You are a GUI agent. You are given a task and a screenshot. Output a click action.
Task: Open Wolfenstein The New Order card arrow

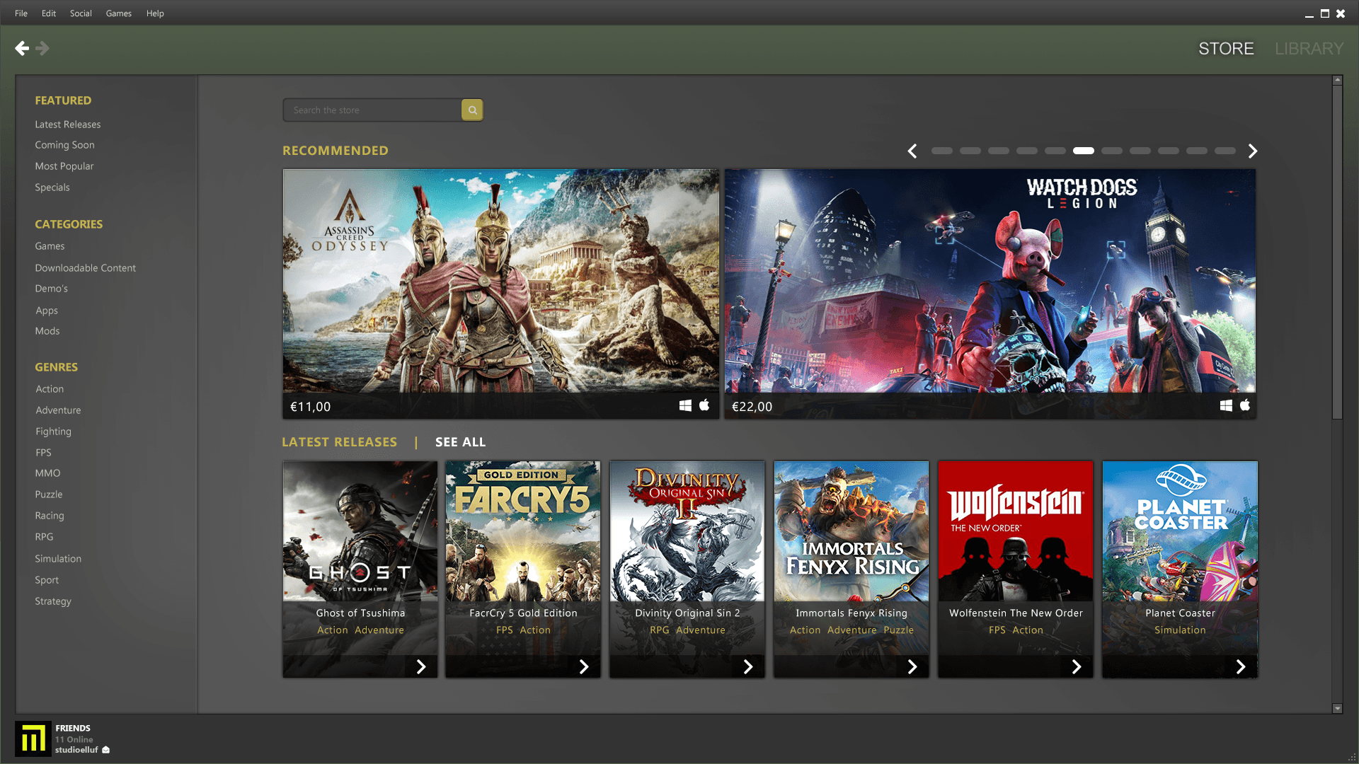pyautogui.click(x=1077, y=666)
